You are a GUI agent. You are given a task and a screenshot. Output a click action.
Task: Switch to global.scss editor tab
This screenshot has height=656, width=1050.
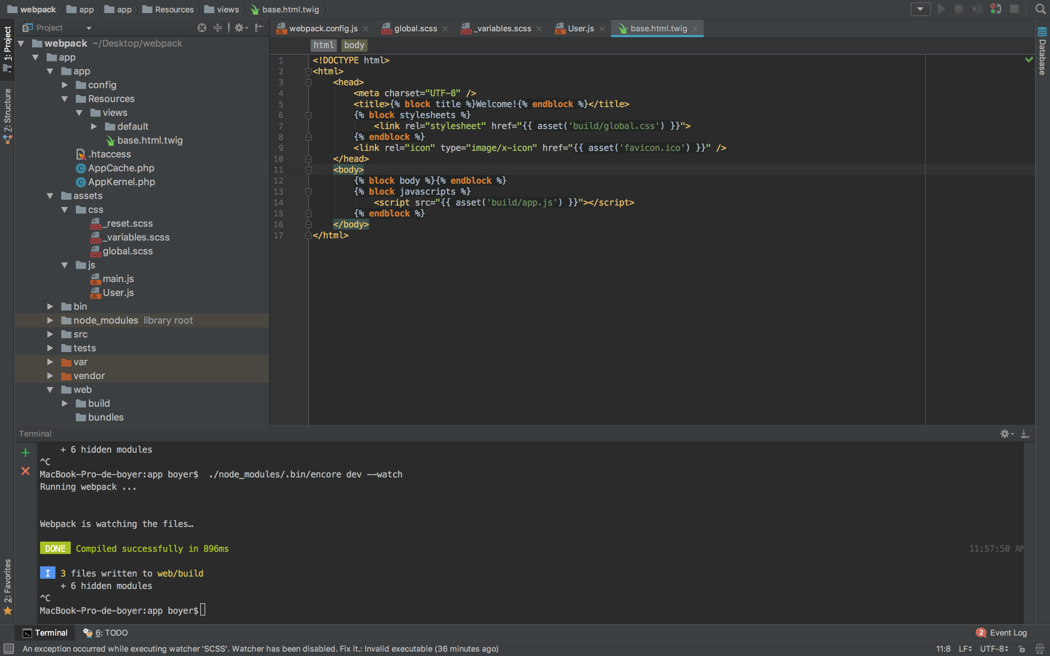[415, 28]
